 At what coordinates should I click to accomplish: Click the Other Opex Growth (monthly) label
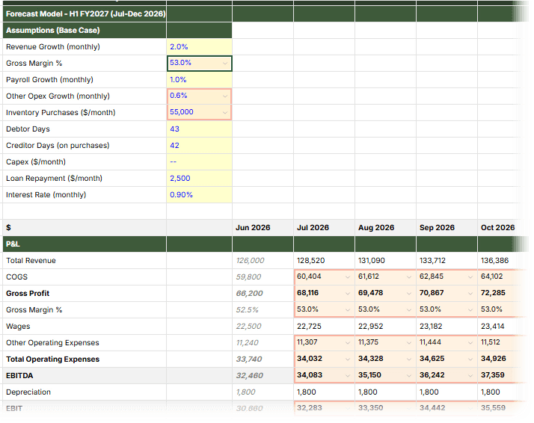tap(58, 96)
